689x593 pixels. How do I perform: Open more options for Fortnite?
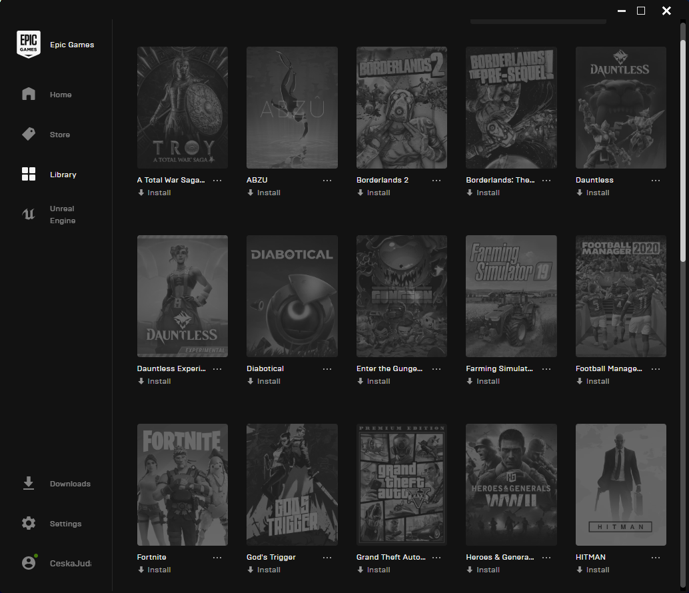point(217,558)
